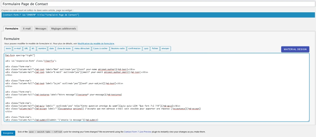Insert an e-mail field tag
Image resolution: width=316 pixels, height=137 pixels.
tap(17, 49)
